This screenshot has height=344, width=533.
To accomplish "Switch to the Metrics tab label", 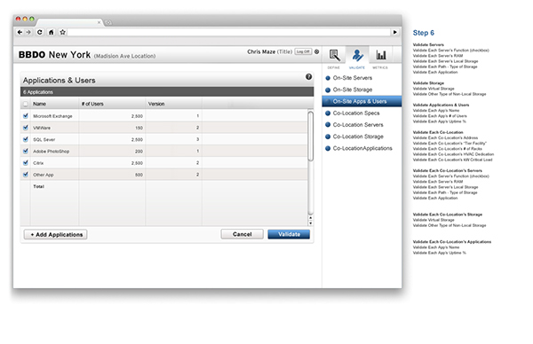I will pyautogui.click(x=380, y=67).
